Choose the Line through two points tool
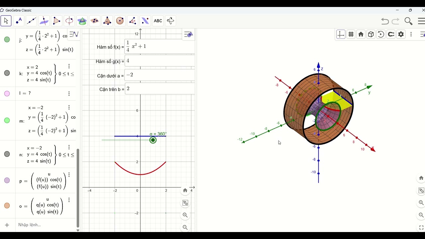This screenshot has height=239, width=425. click(31, 21)
